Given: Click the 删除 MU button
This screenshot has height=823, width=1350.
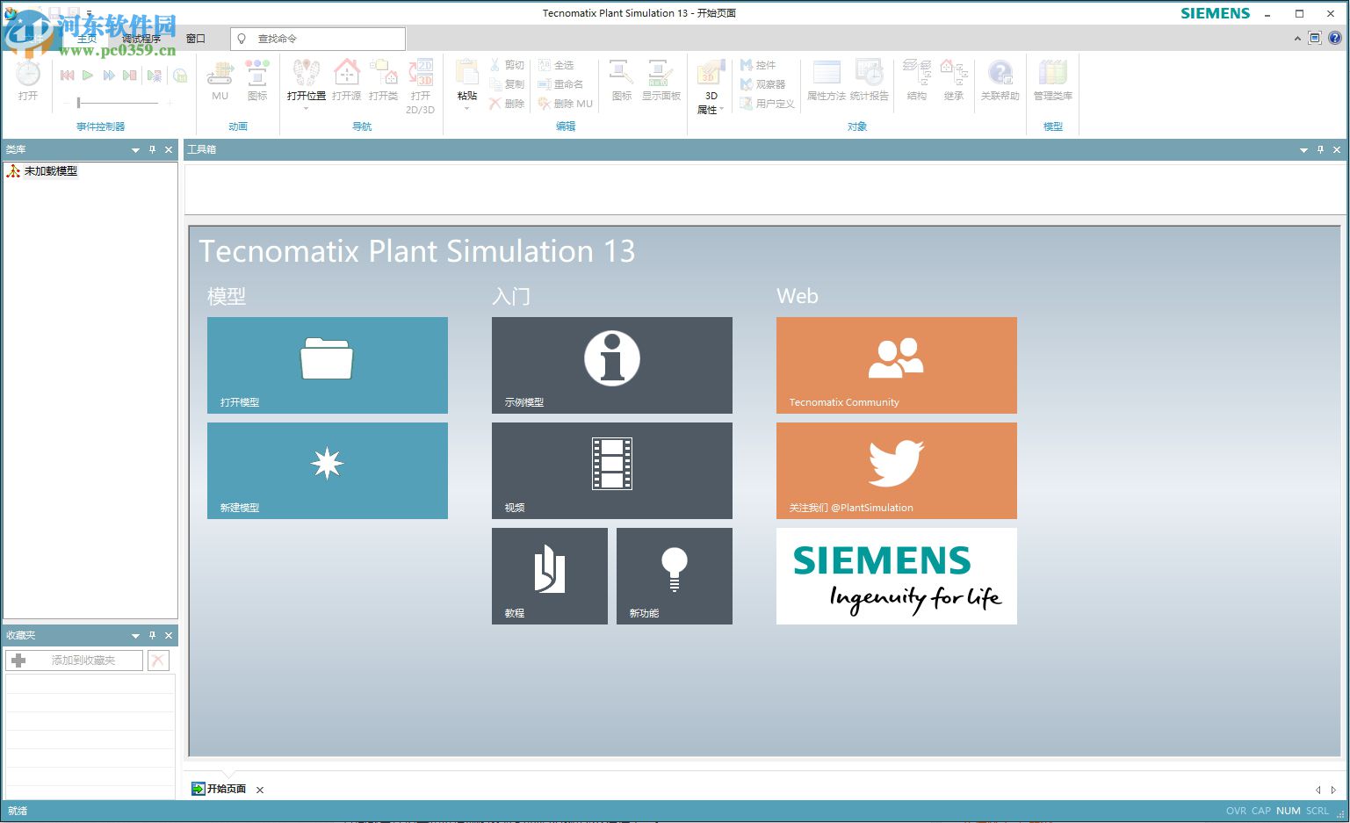Looking at the screenshot, I should [x=566, y=104].
